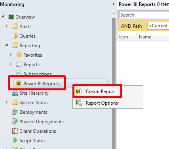This screenshot has height=149, width=169.
Task: Click the Create Report Power BI icon
Action: [79, 91]
